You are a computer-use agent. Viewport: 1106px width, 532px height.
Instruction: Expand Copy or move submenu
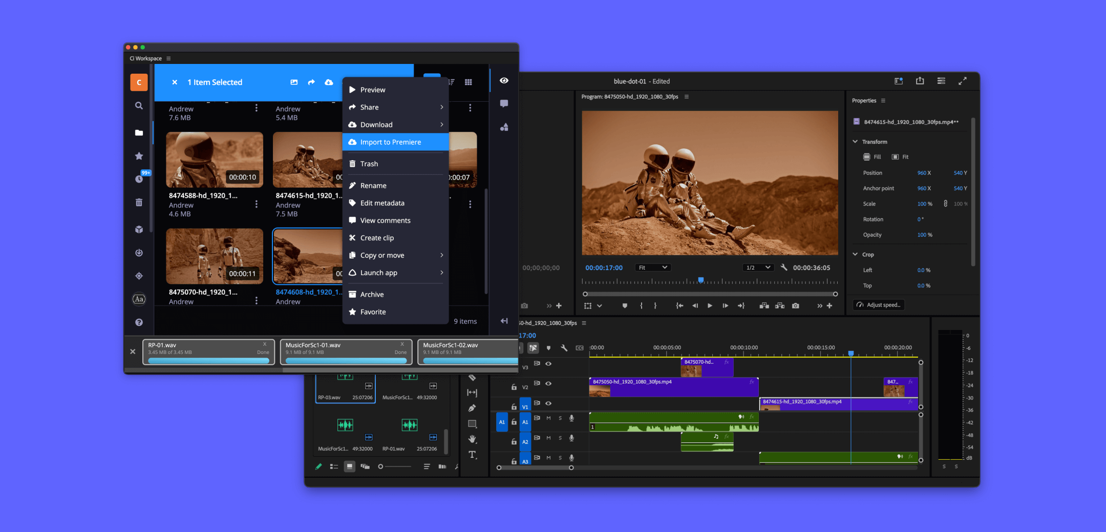tap(396, 255)
